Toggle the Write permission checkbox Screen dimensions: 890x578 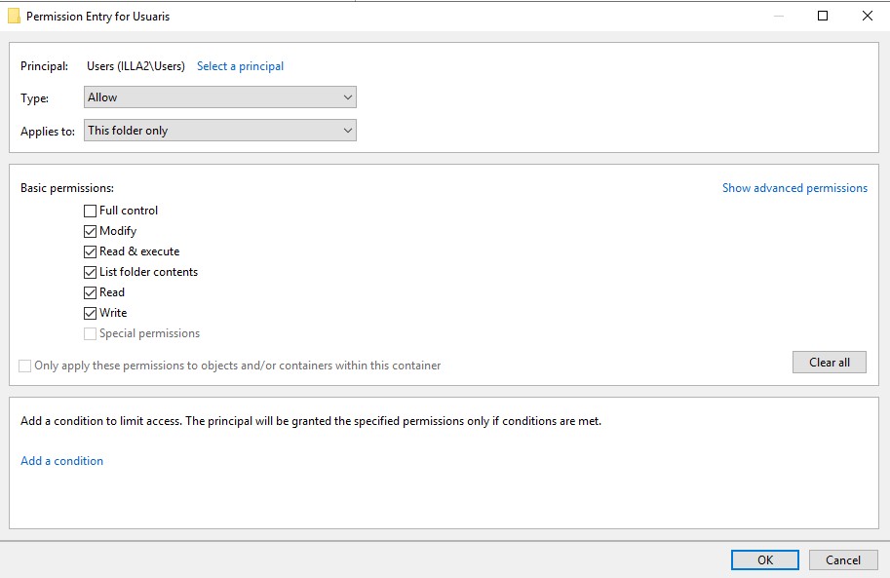click(91, 313)
